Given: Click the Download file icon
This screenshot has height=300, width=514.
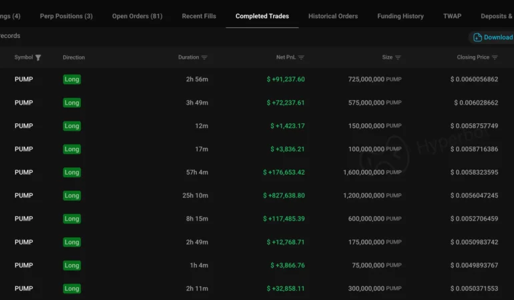Looking at the screenshot, I should pos(477,37).
